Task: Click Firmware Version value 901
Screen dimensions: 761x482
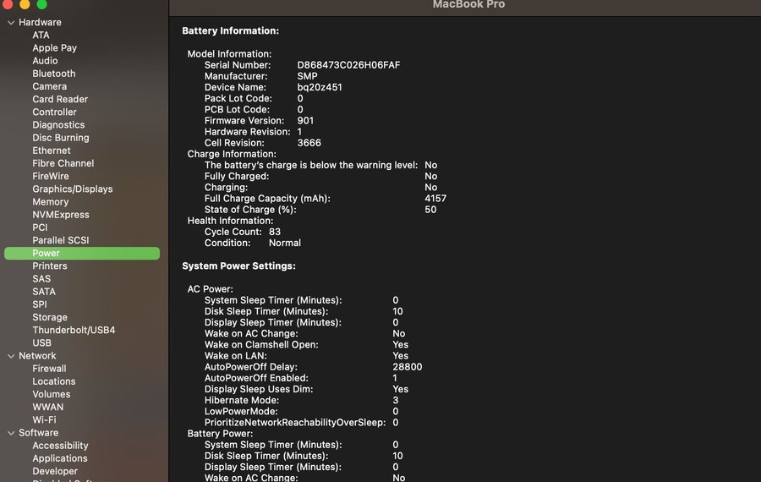Action: pyautogui.click(x=305, y=121)
